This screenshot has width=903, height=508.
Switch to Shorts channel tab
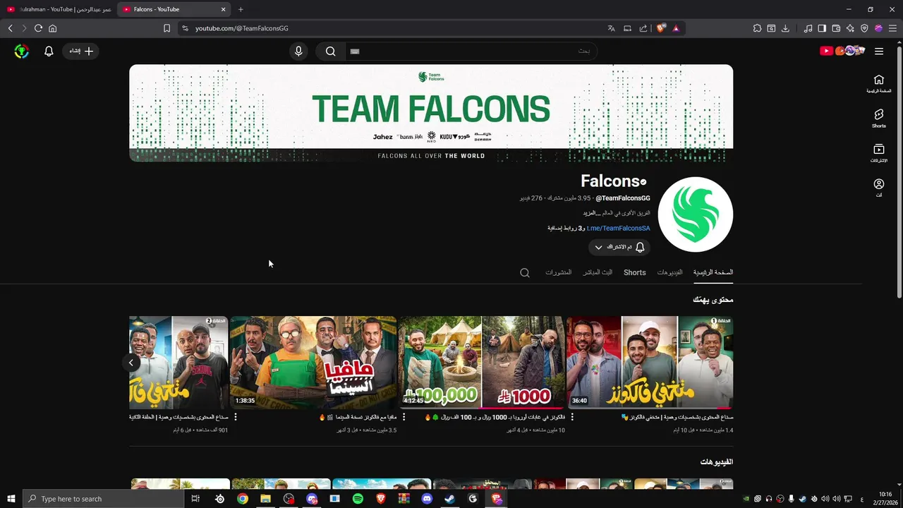pos(634,272)
